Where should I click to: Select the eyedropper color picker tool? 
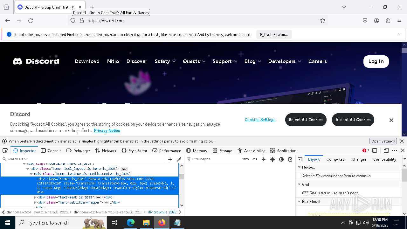pos(179,159)
